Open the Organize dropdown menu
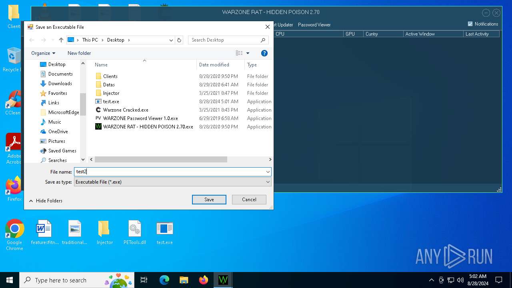Viewport: 512px width, 288px height. [x=43, y=53]
